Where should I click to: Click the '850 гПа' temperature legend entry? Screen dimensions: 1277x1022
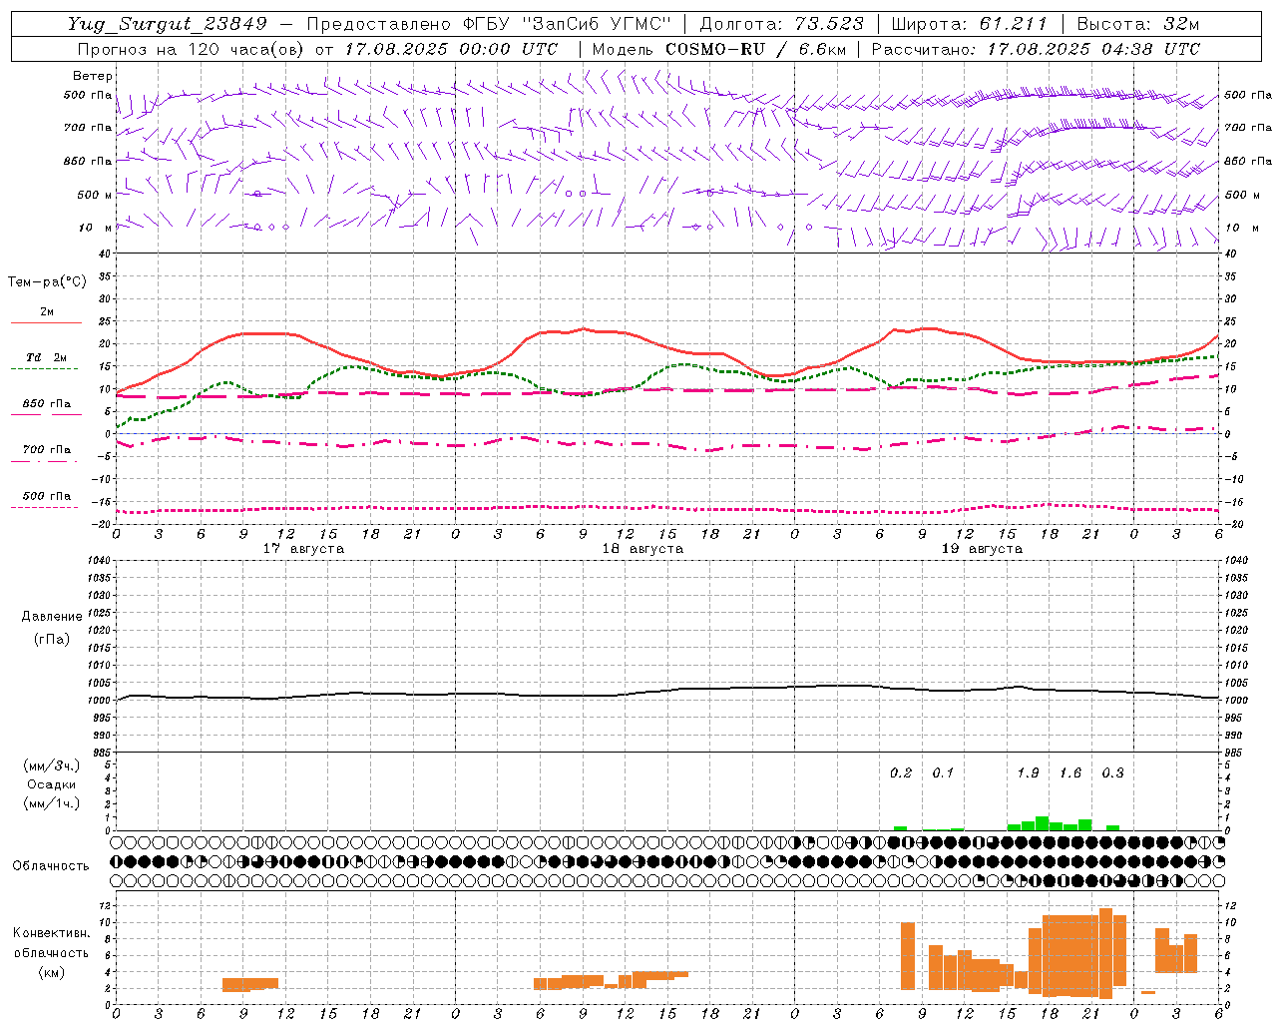click(x=47, y=404)
